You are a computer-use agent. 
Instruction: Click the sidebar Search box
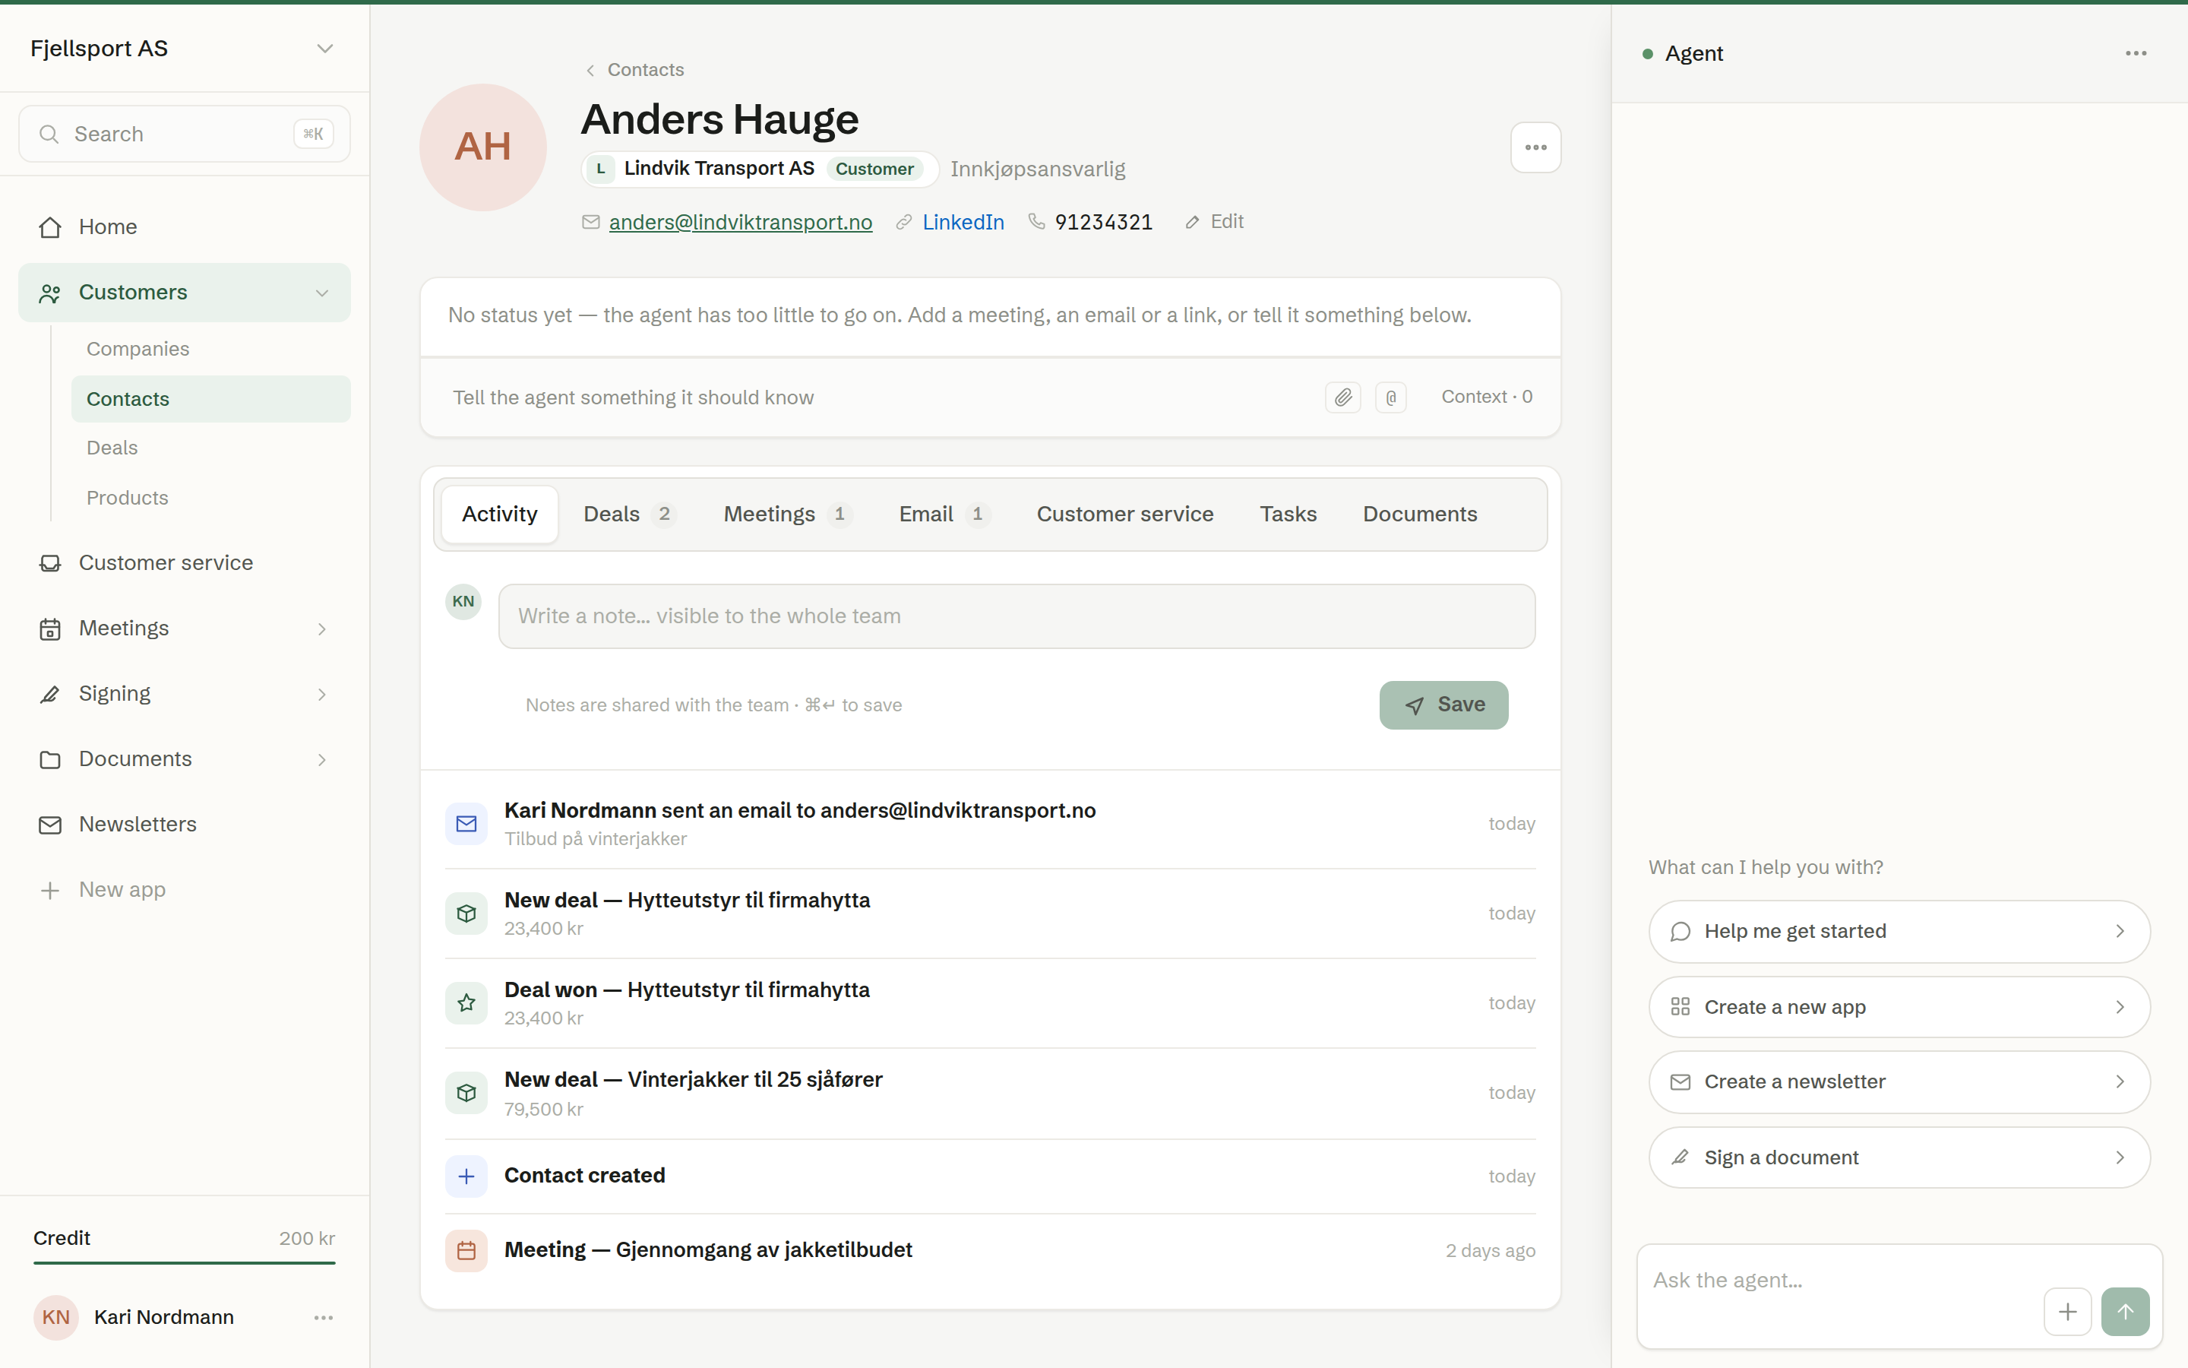(x=185, y=134)
